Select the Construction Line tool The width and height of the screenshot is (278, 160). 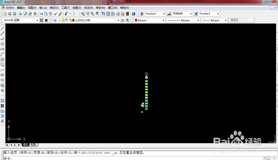coord(2,33)
